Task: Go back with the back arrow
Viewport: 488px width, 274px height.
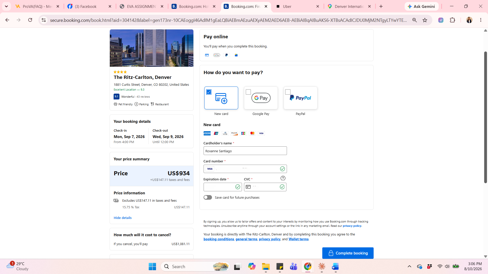Action: click(7, 20)
